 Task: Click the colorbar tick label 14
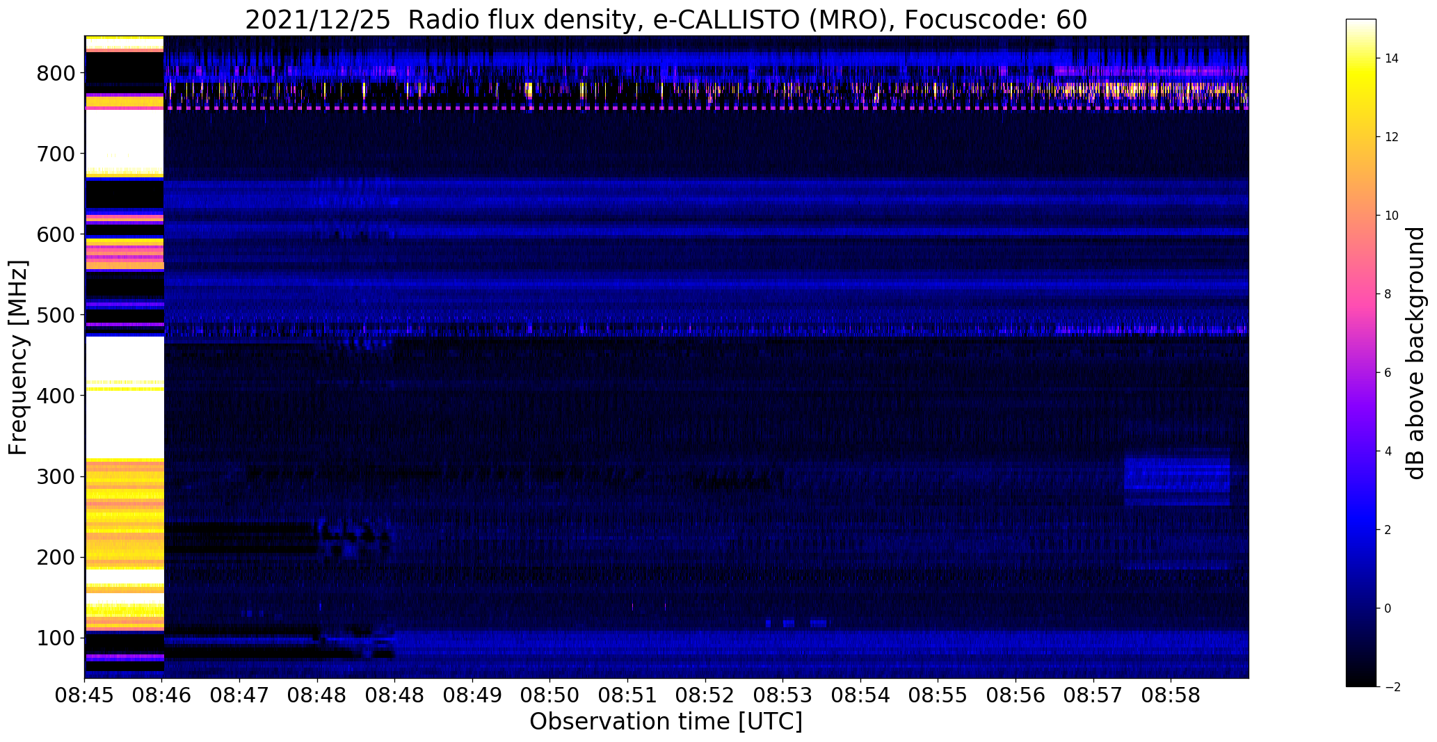(1392, 58)
